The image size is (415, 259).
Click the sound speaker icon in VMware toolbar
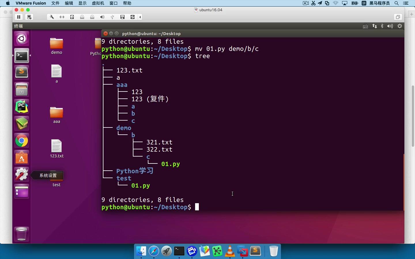pos(102,17)
